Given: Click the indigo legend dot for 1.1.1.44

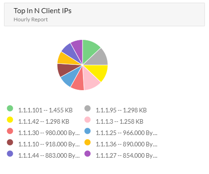Looking at the screenshot, I should pyautogui.click(x=10, y=154).
